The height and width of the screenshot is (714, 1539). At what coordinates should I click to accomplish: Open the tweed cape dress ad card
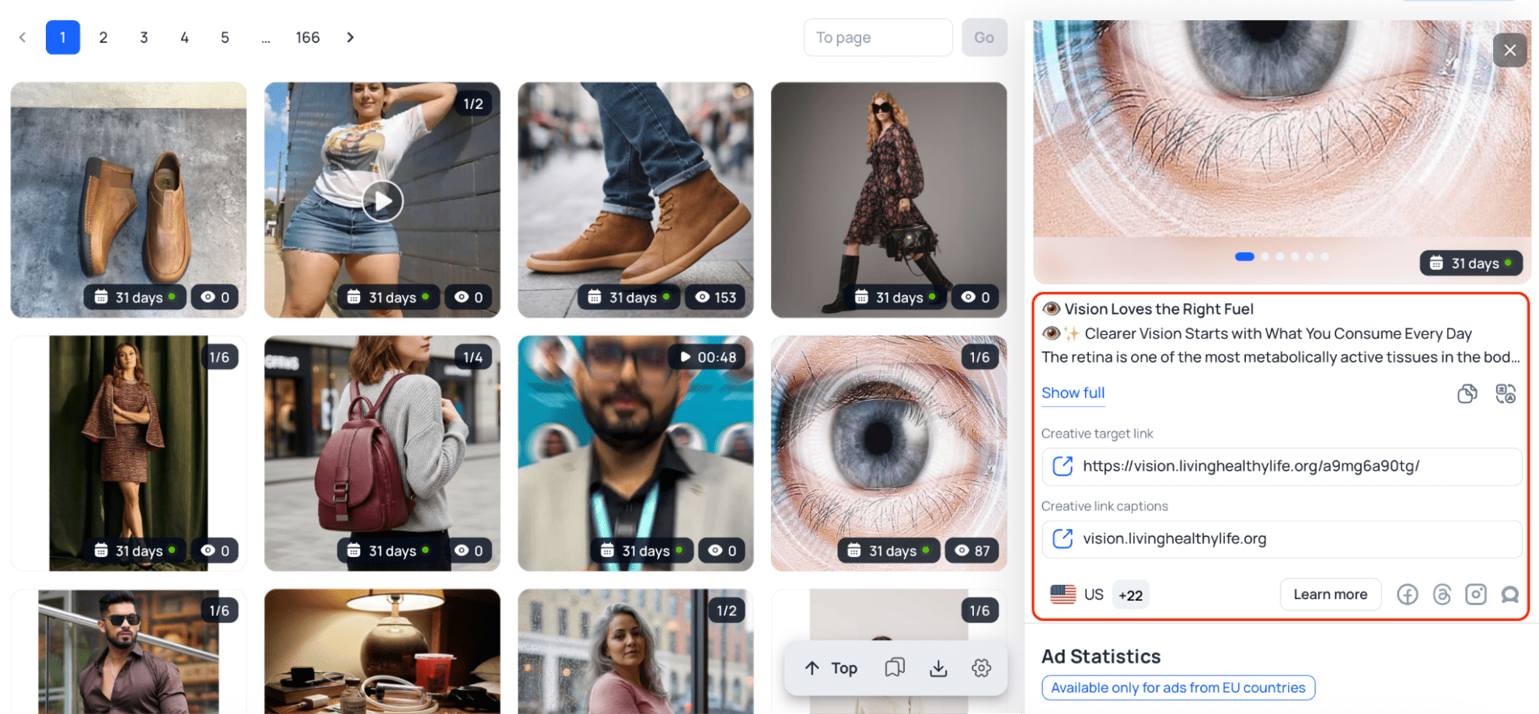128,453
